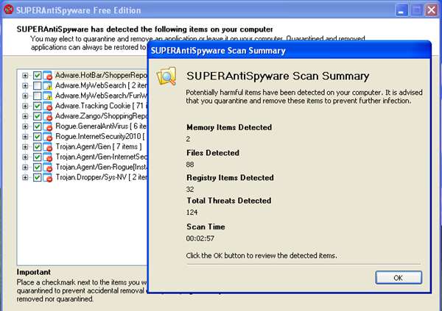Uncheck the Adware.Tracking Cookie checkbox

point(38,106)
